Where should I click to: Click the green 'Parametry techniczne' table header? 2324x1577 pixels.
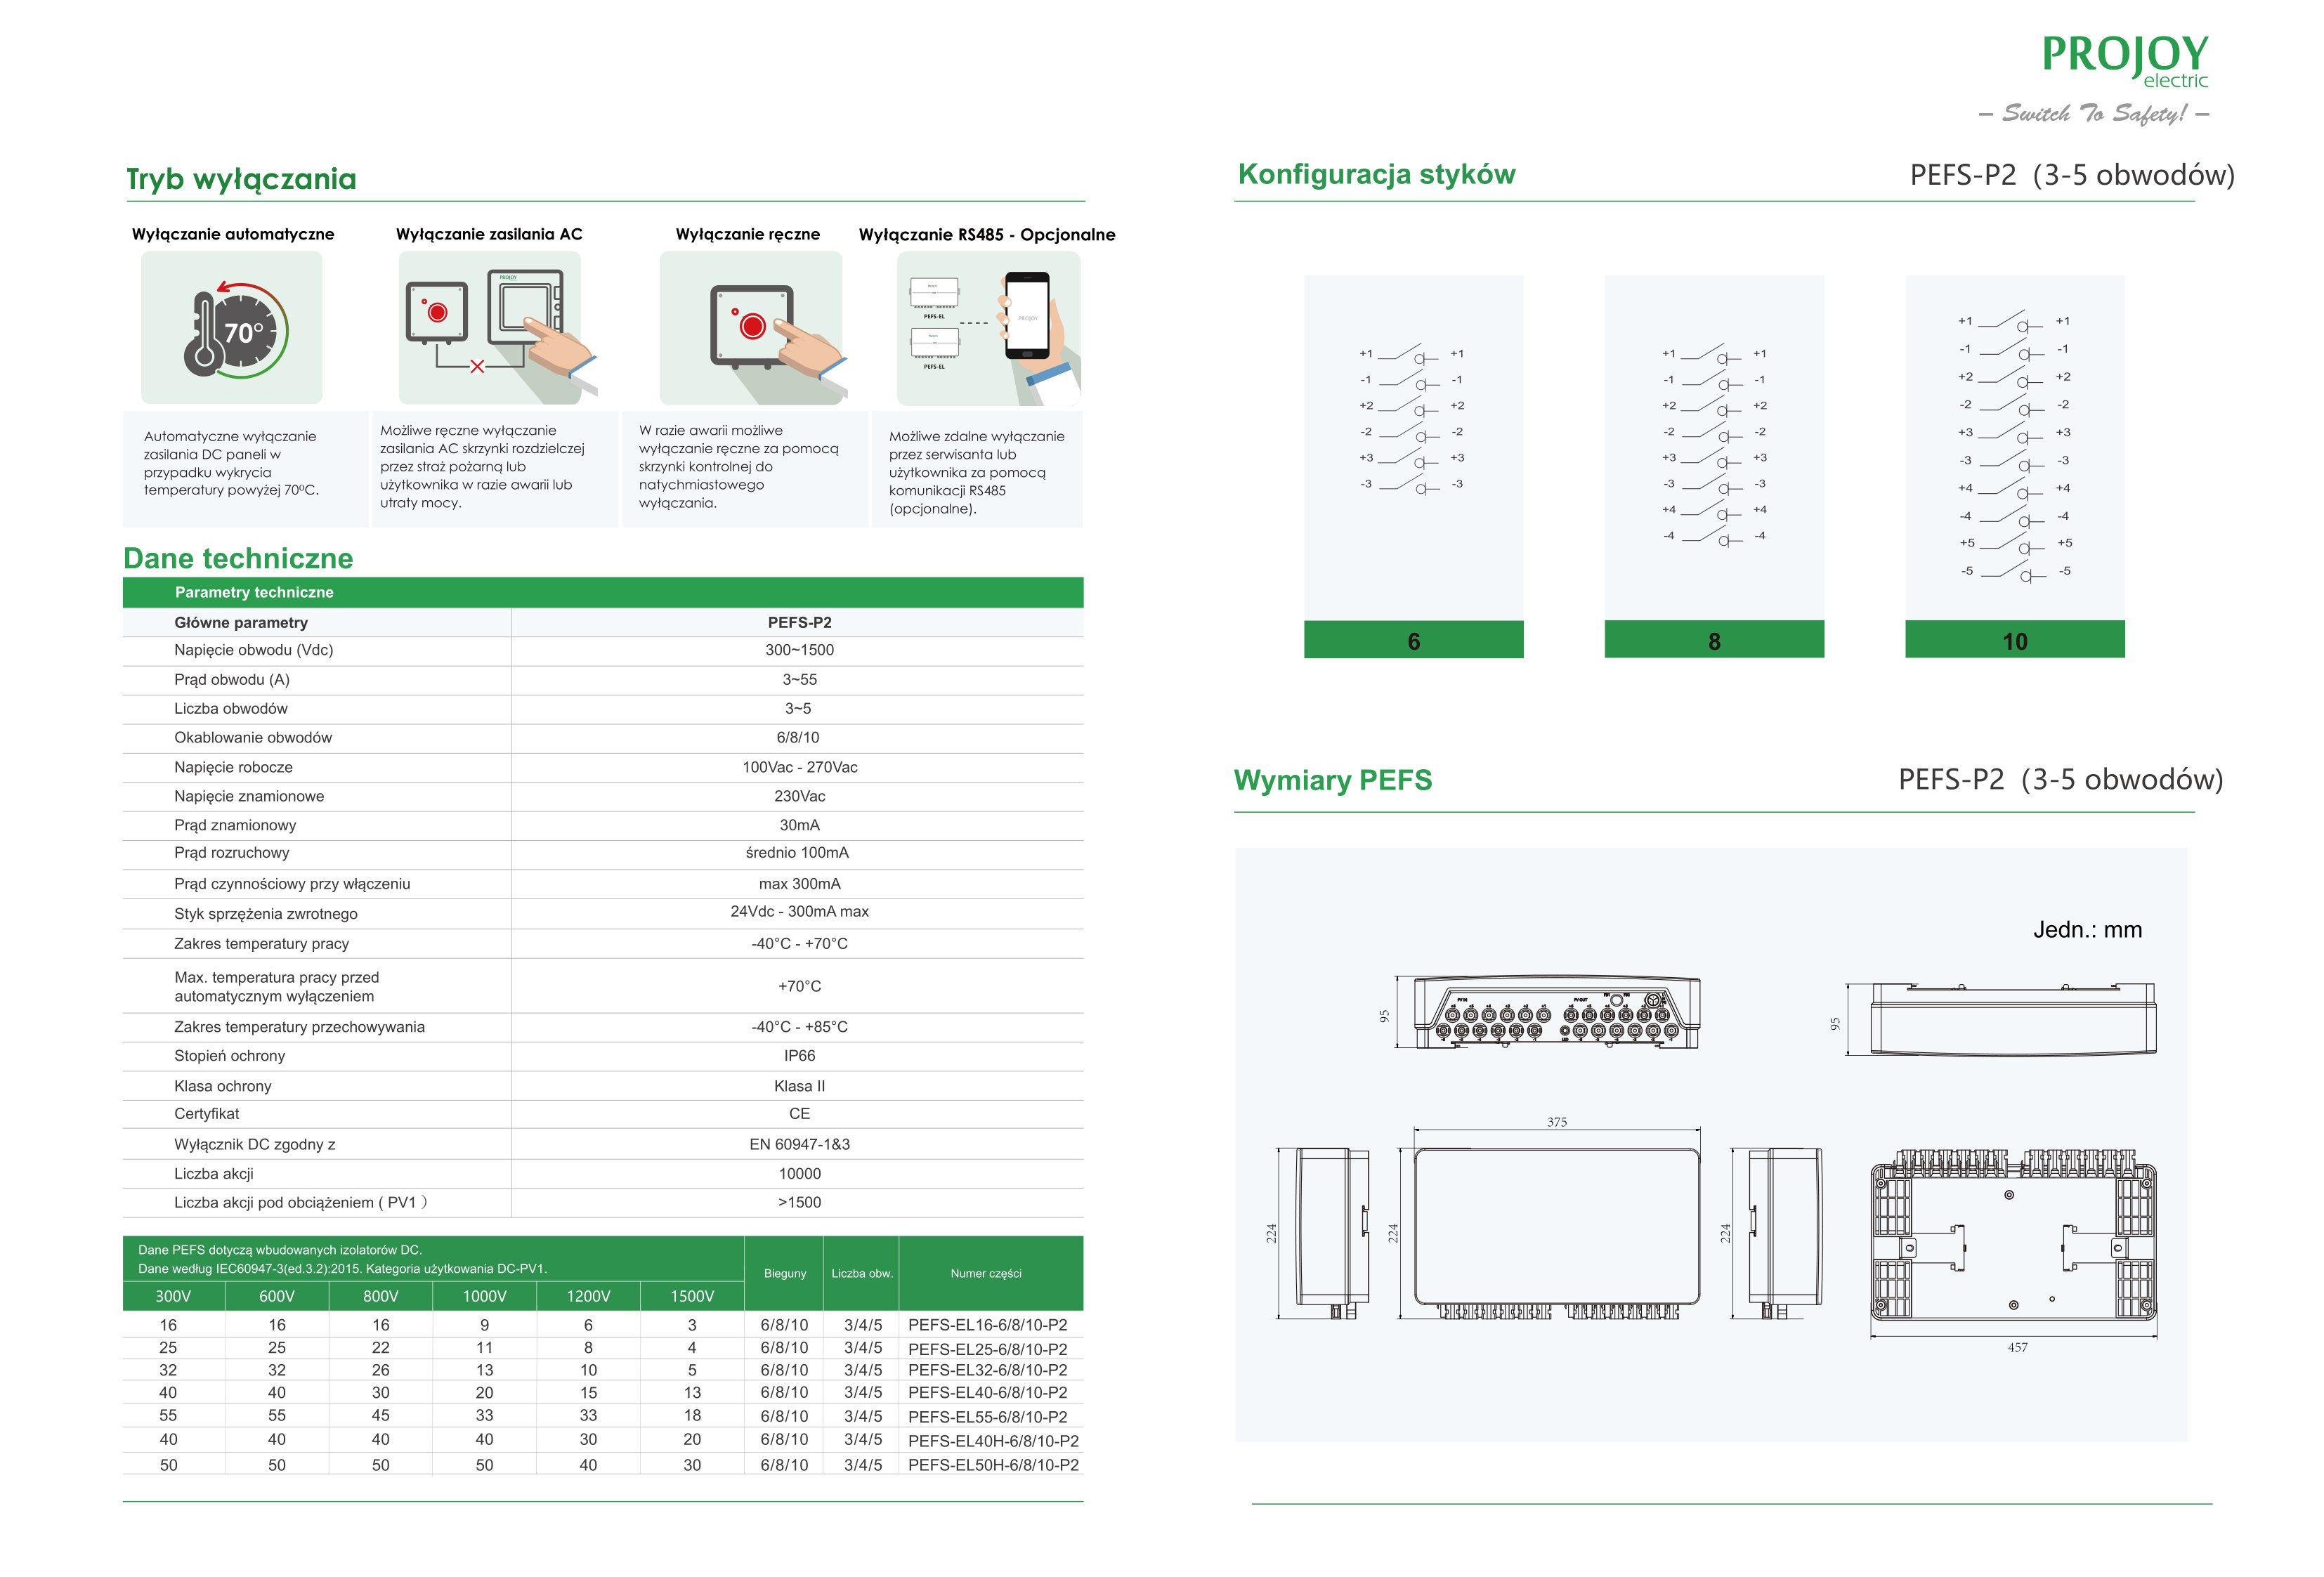[x=603, y=592]
